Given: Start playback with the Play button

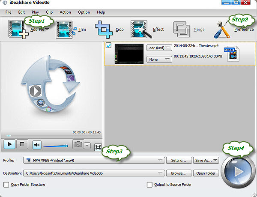Looking at the screenshot, I should (9, 144).
